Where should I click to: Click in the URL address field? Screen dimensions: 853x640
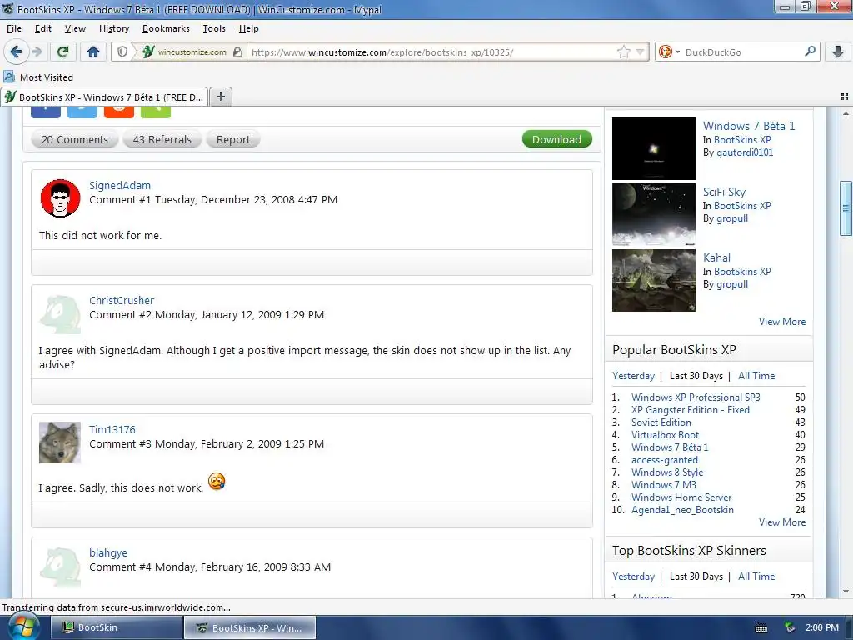[432, 52]
